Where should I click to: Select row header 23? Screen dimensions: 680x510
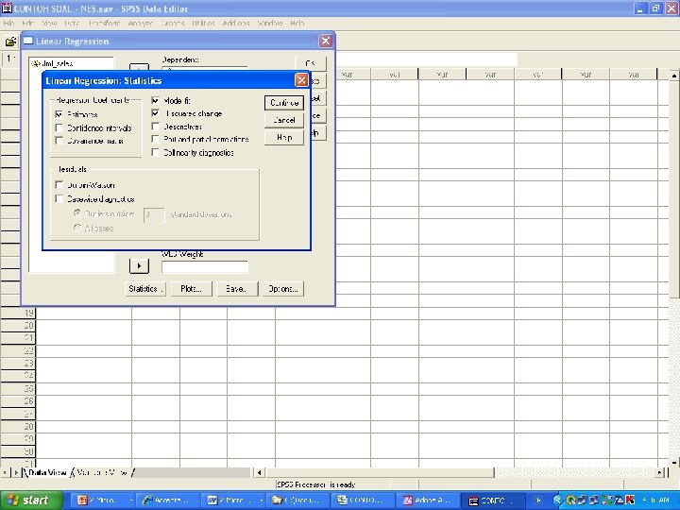point(18,363)
